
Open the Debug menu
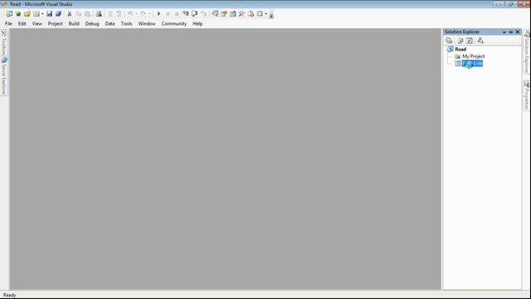tap(92, 24)
